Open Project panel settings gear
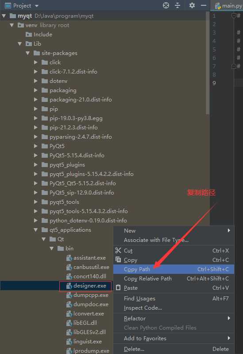The image size is (243, 354). pyautogui.click(x=192, y=5)
